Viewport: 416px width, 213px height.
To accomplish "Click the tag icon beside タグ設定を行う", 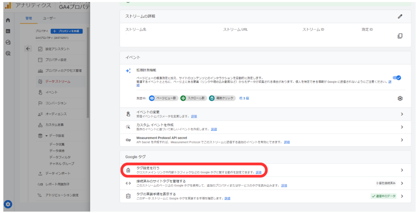I will coord(128,170).
